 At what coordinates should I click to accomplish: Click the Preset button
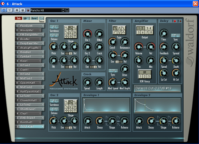click(35, 18)
